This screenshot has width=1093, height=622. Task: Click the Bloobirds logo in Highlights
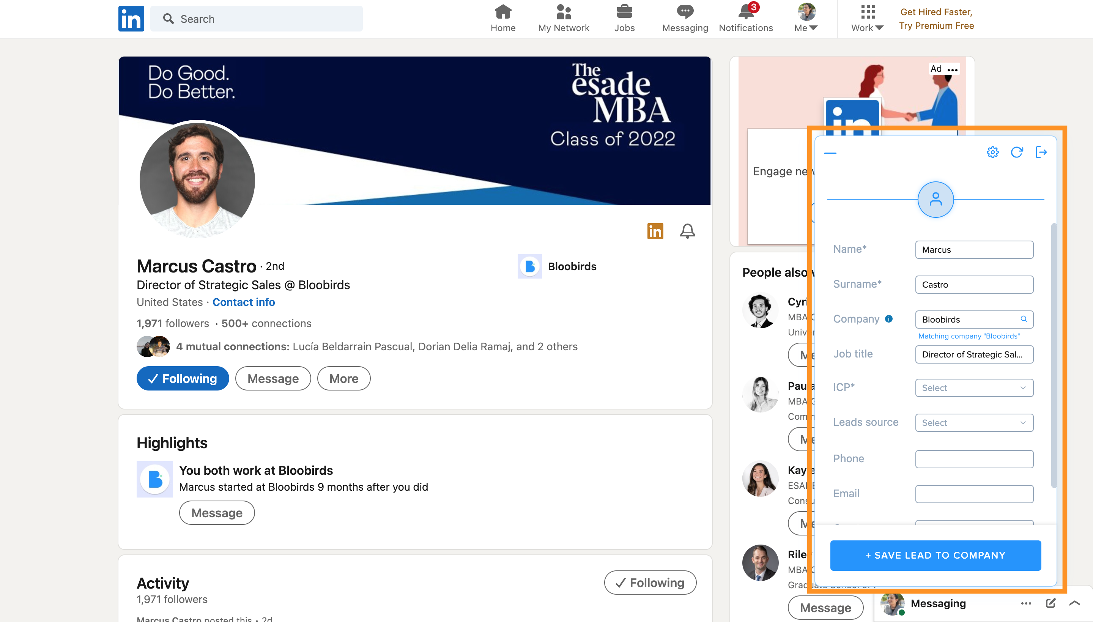tap(154, 479)
